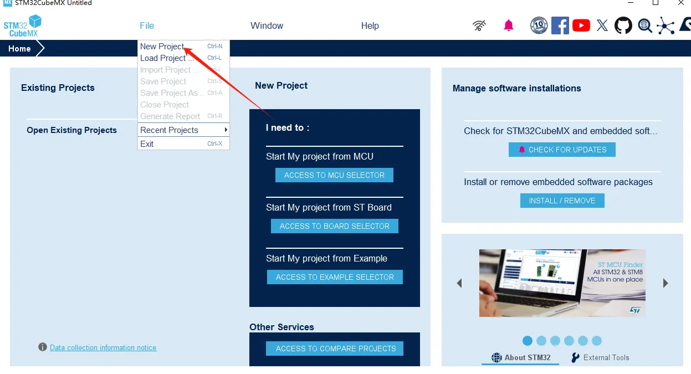This screenshot has width=691, height=374.
Task: Open the GitHub icon link
Action: tap(623, 25)
